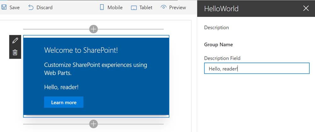Screen dimensions: 315x132
Task: Click into the Description Field text box
Action: coord(257,69)
